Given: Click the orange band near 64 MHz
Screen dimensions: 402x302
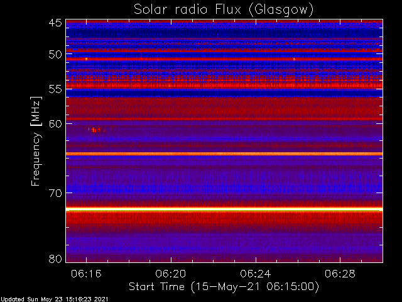Looking at the screenshot, I should pos(224,154).
